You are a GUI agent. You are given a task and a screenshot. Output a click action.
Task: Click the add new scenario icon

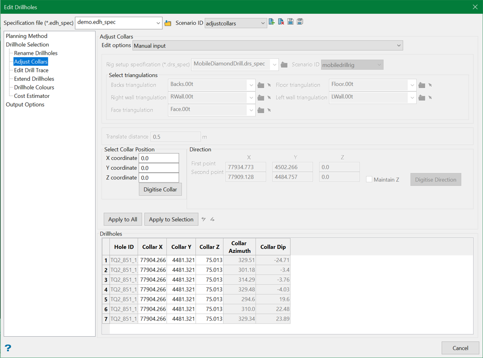272,22
